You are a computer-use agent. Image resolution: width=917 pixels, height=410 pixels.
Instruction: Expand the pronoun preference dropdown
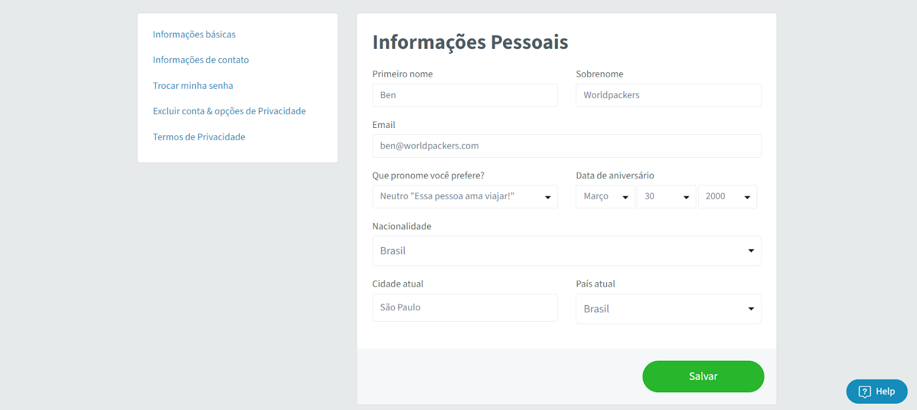point(465,197)
